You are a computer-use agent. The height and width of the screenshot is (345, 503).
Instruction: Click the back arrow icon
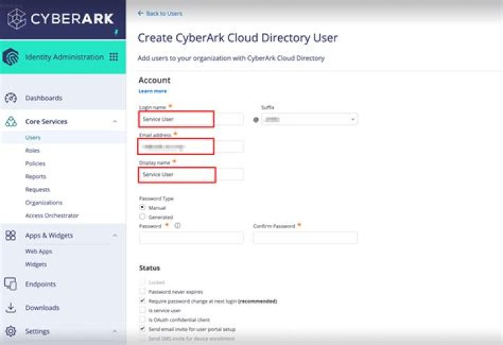140,13
